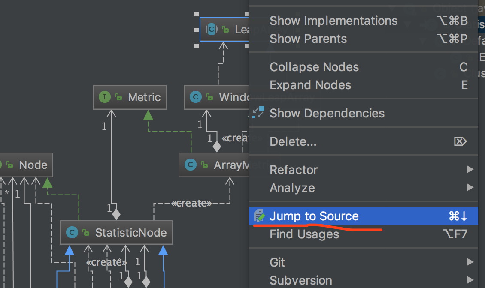This screenshot has height=288, width=485.
Task: Click the Metric interface 'I' icon
Action: pos(105,97)
